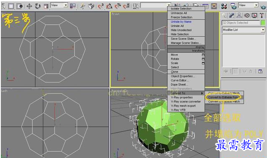The width and height of the screenshot is (267, 158).
Task: Choose rectangular selection region tool
Action: point(11,6)
